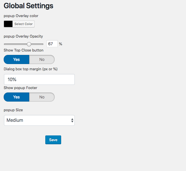
Task: Click the overlay opacity slider handle
Action: [29, 44]
